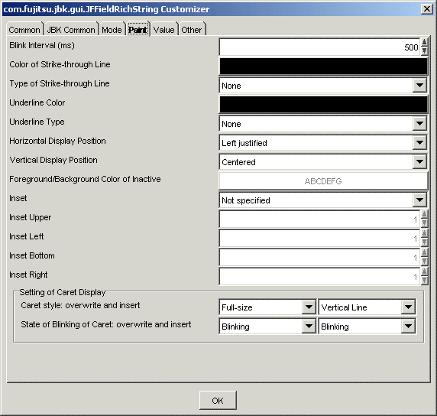Click the OK button
The image size is (437, 416).
(x=218, y=401)
